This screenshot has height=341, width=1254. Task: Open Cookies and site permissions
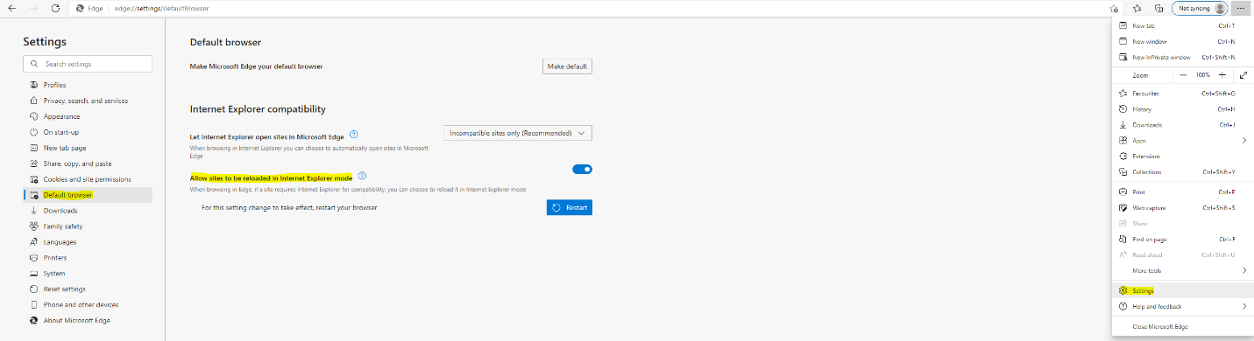click(x=88, y=179)
